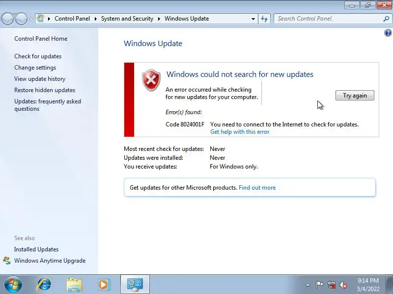This screenshot has width=393, height=294.
Task: Open the address bar history dropdown
Action: tap(253, 19)
